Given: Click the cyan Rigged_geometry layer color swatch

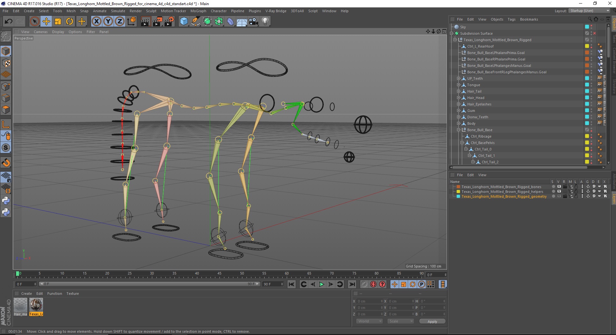Looking at the screenshot, I should tap(458, 196).
